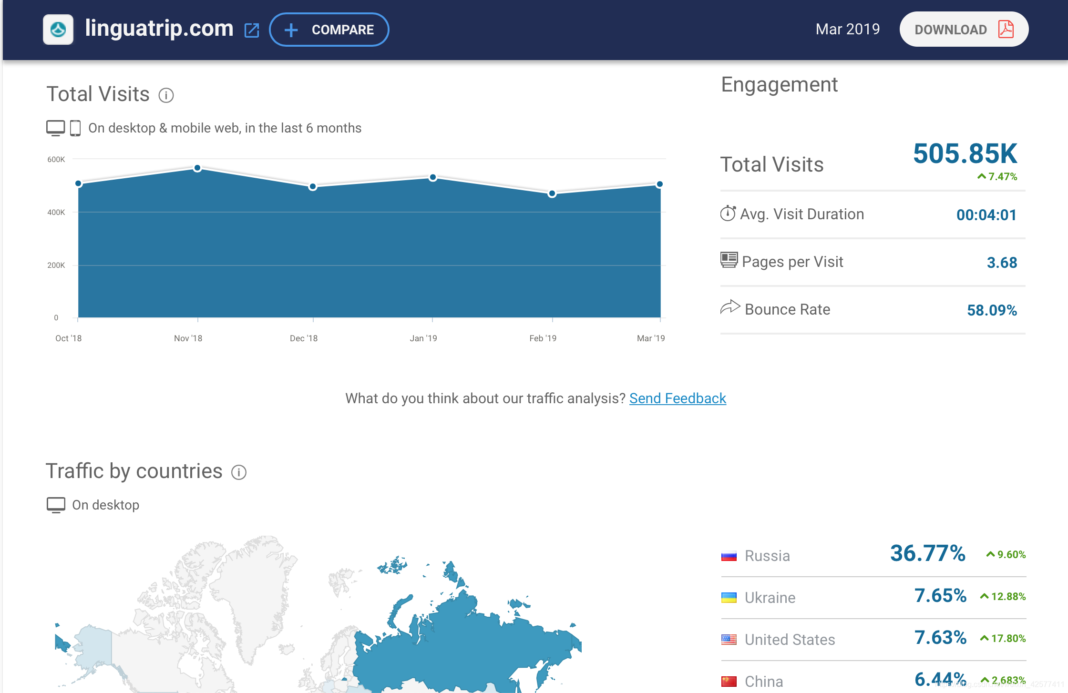Click the Ukraine flag icon
1068x693 pixels.
(x=729, y=598)
